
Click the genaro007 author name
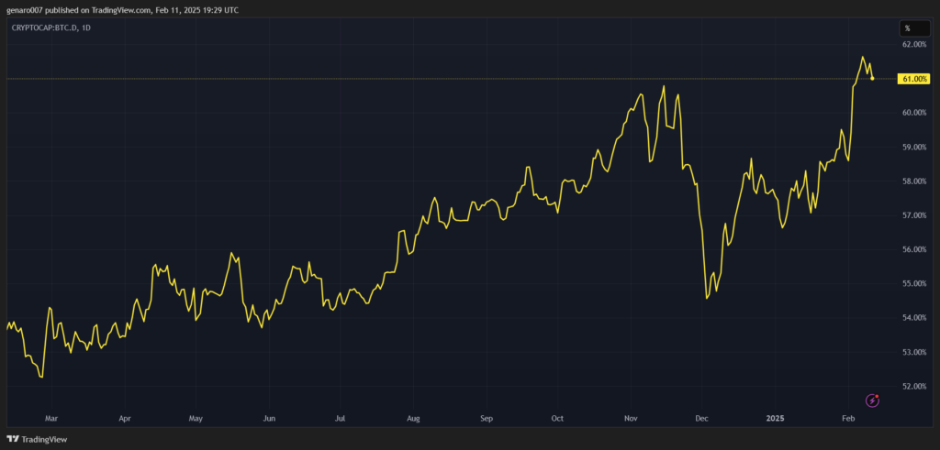(25, 9)
